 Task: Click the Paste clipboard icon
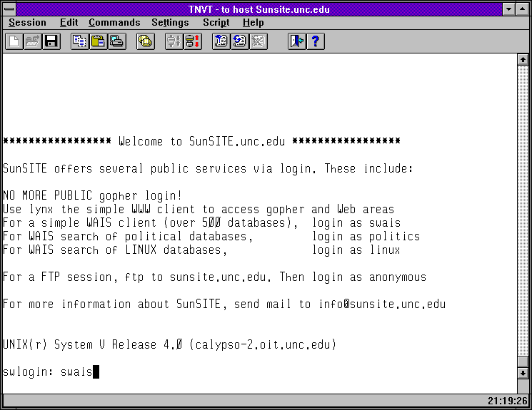tap(98, 41)
